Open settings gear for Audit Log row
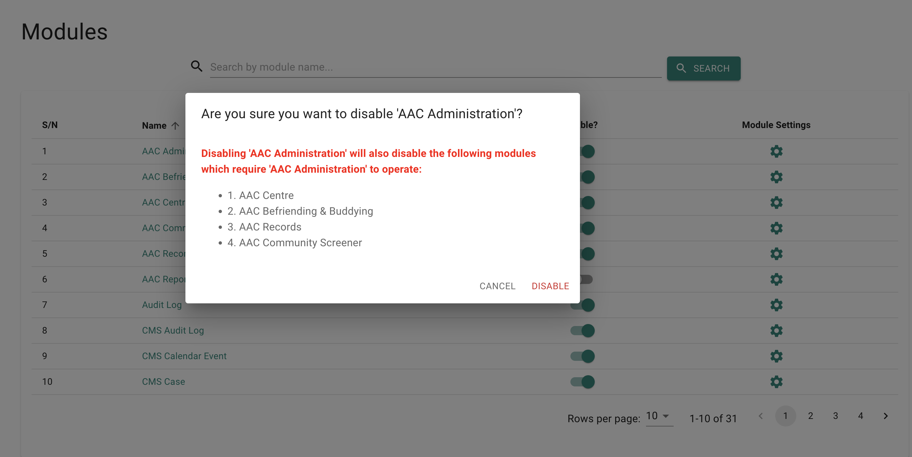This screenshot has height=457, width=912. pos(776,305)
